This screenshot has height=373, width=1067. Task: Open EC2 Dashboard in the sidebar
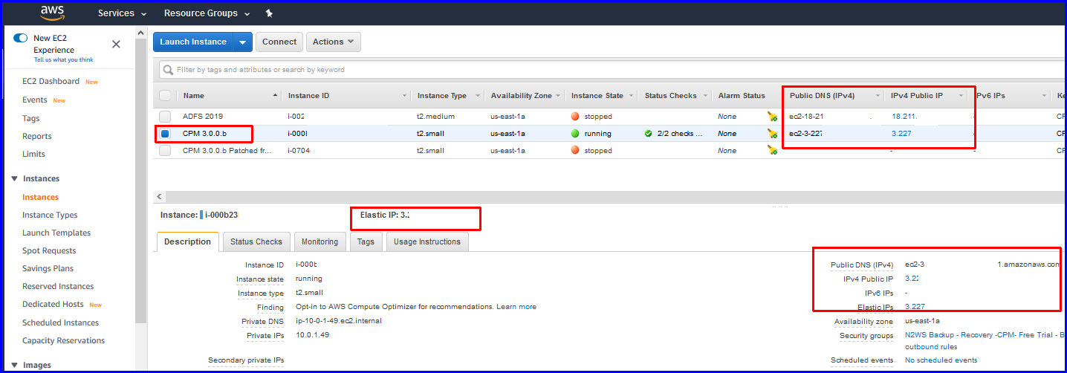click(x=51, y=82)
